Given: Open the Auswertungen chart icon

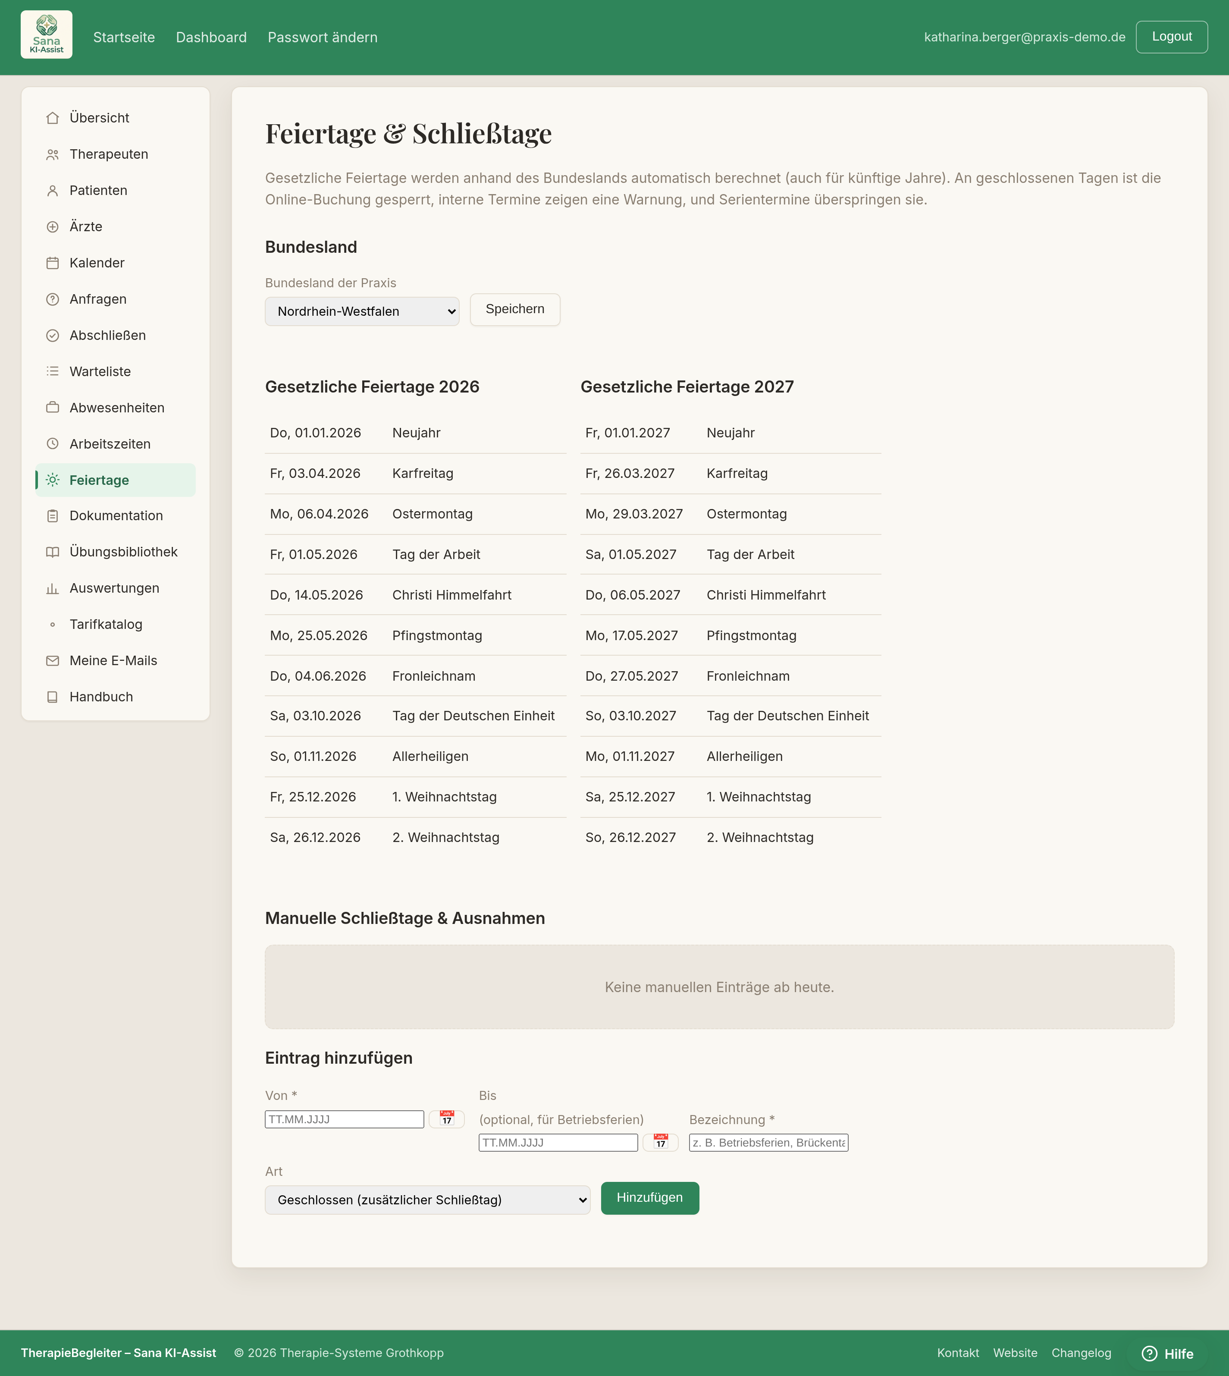Looking at the screenshot, I should pyautogui.click(x=53, y=588).
